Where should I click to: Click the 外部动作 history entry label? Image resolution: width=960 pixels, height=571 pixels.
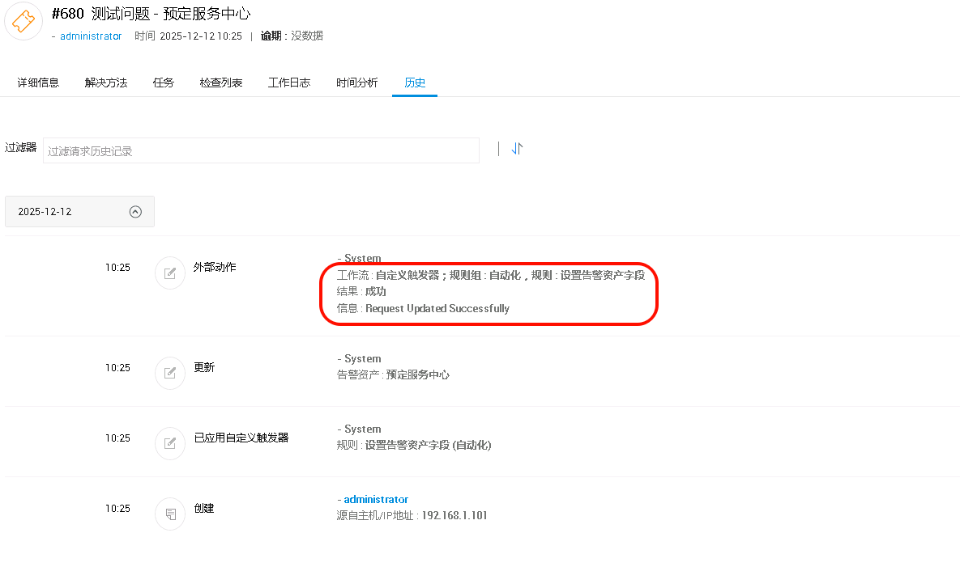click(215, 267)
